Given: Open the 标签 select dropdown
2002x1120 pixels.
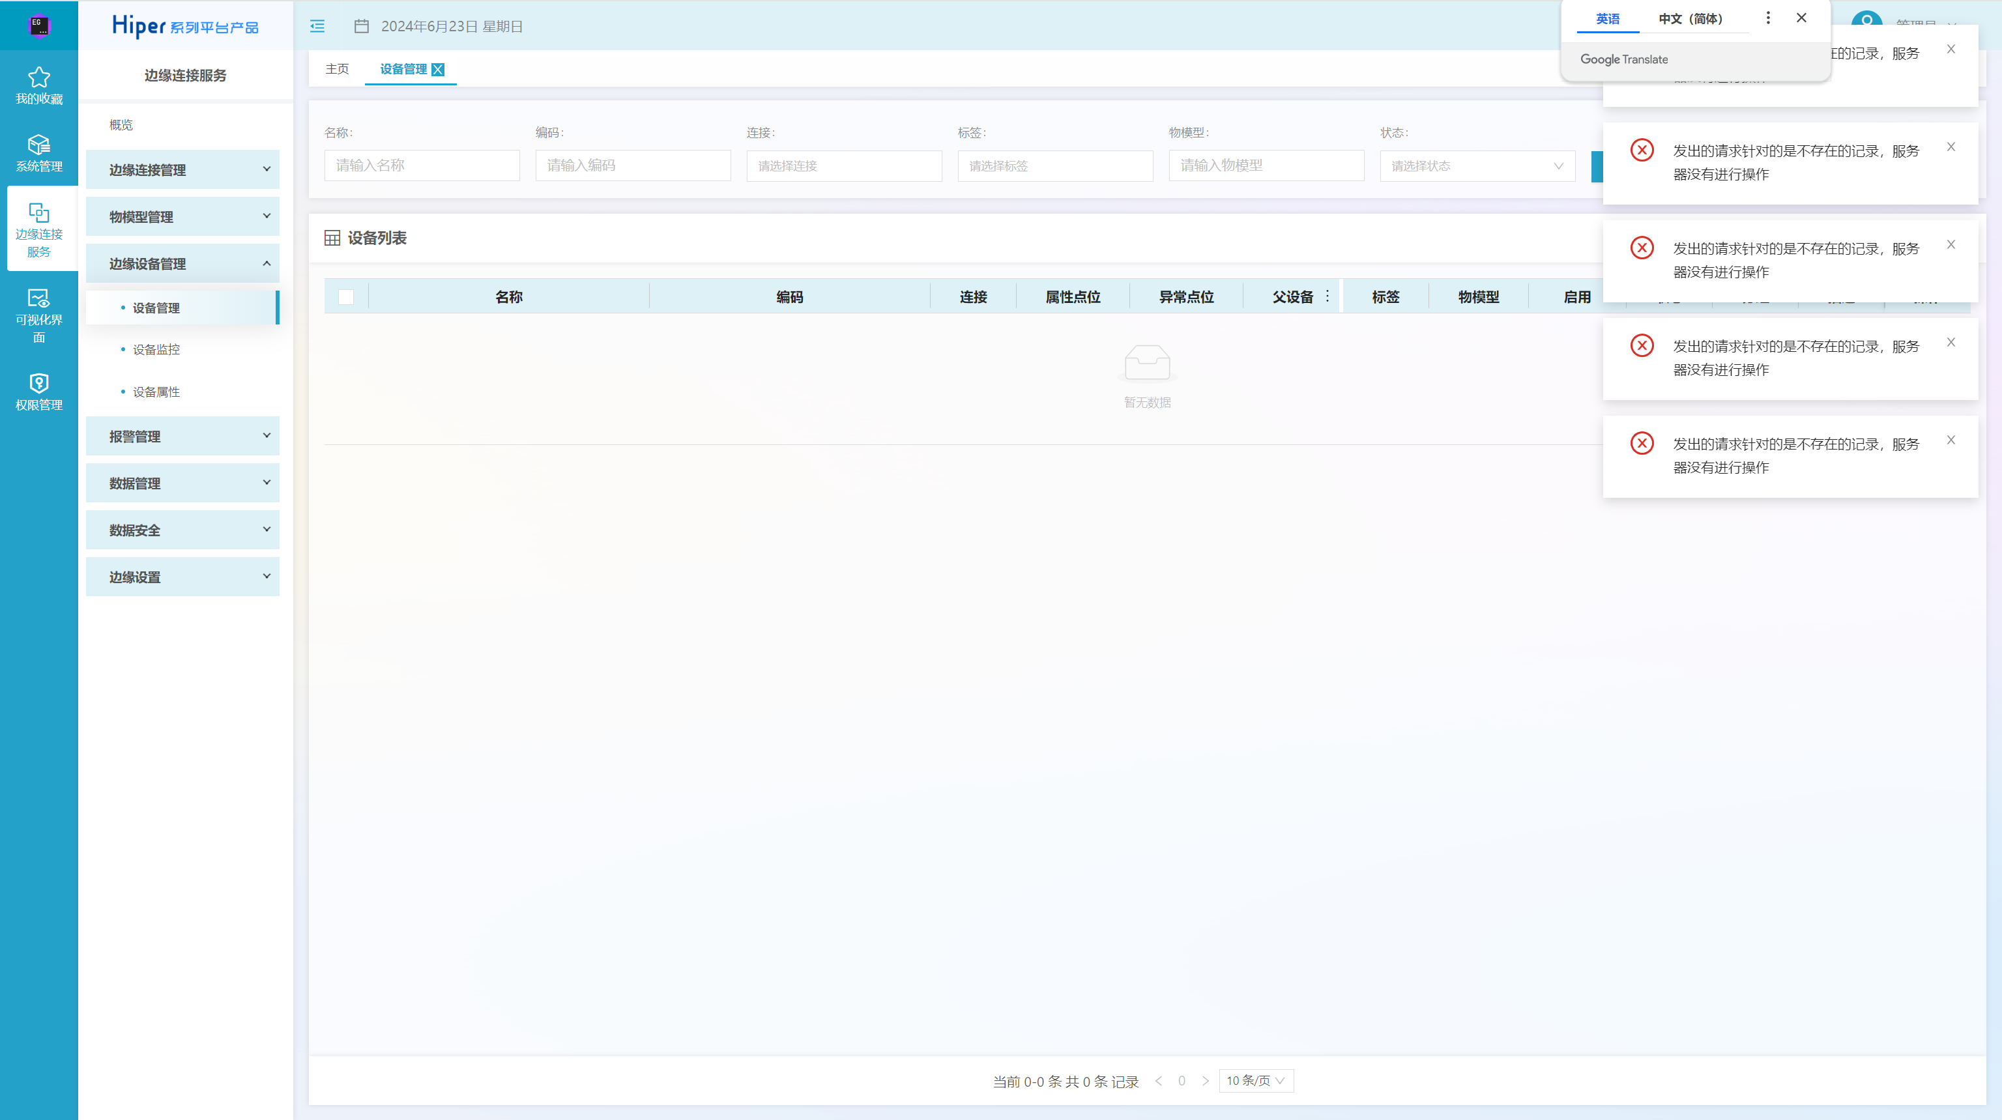Looking at the screenshot, I should [1054, 165].
